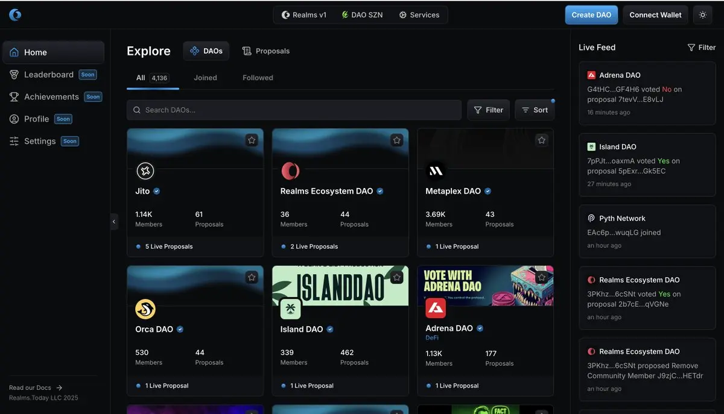This screenshot has height=414, width=724.
Task: Star the Adrena DAO card
Action: pyautogui.click(x=542, y=277)
